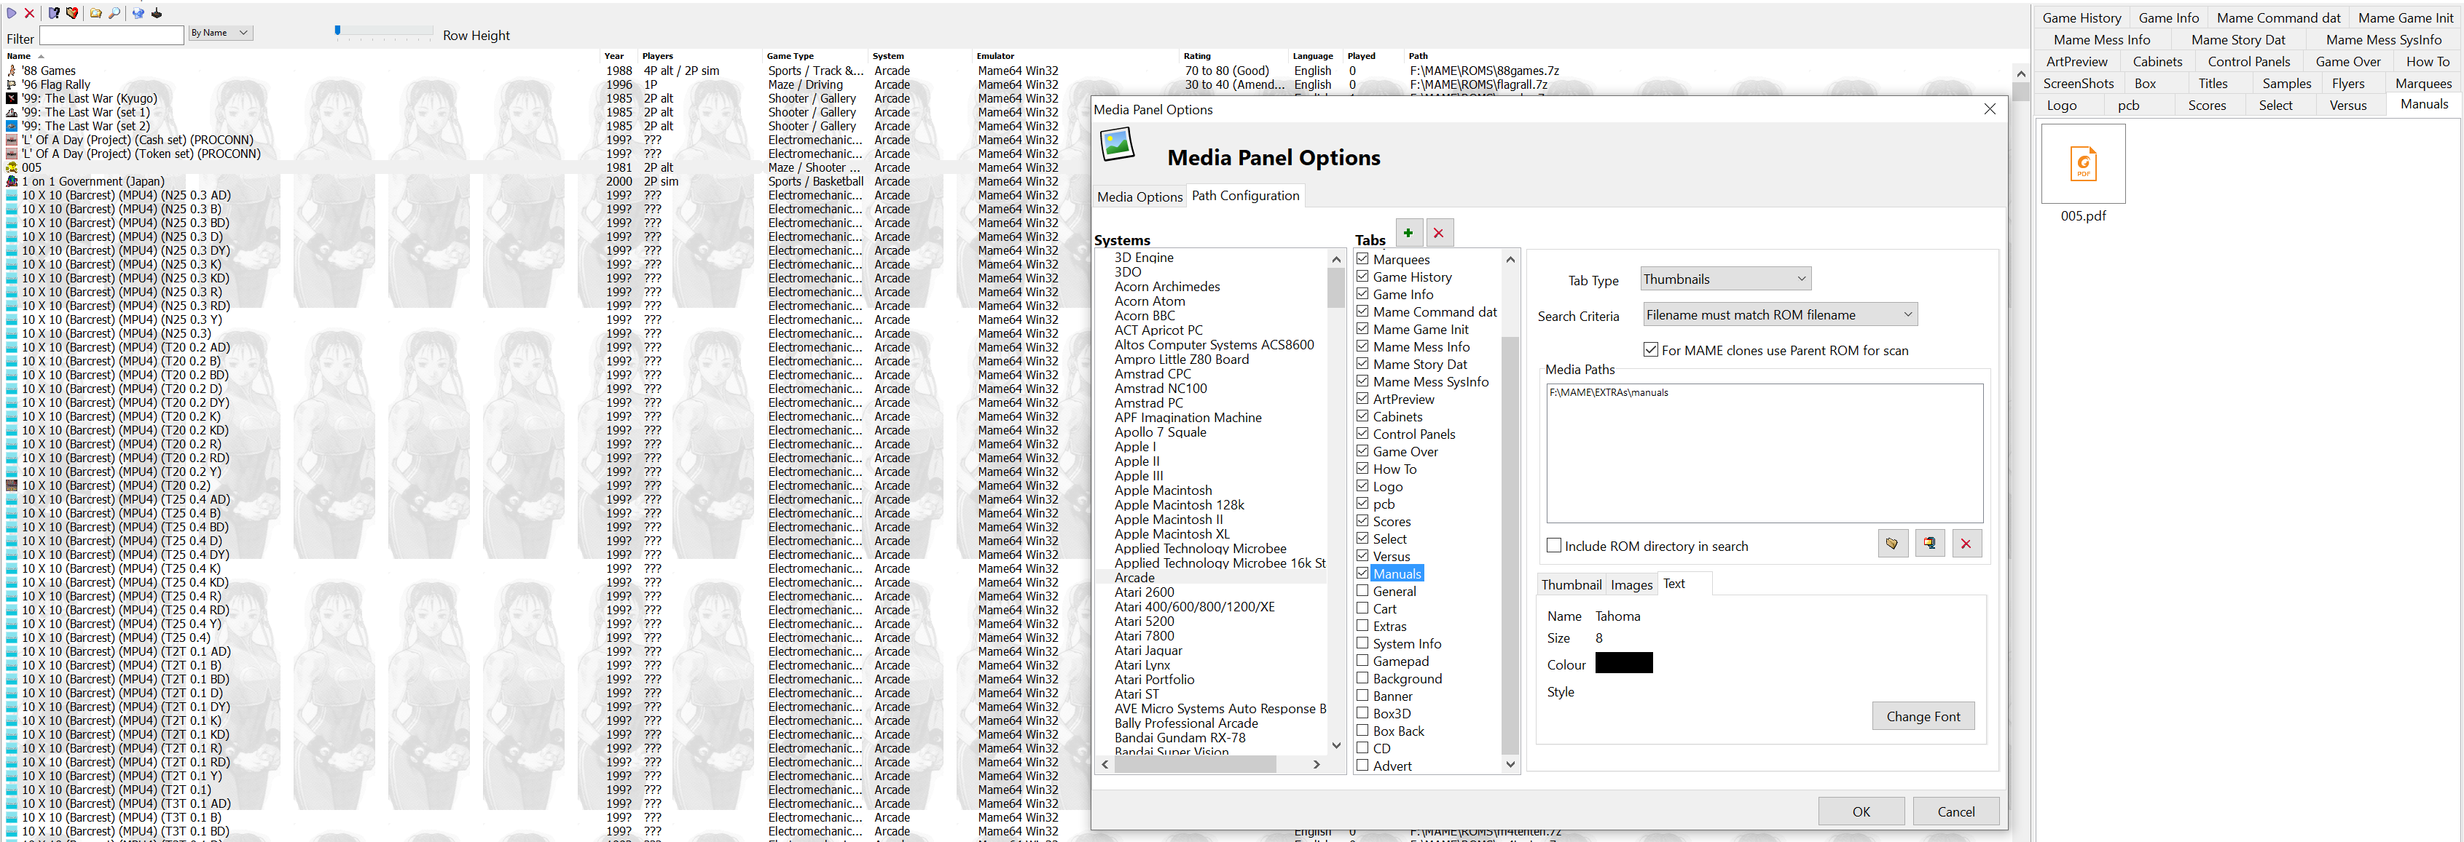Image resolution: width=2464 pixels, height=842 pixels.
Task: Click the red X delete tab icon
Action: (1439, 232)
